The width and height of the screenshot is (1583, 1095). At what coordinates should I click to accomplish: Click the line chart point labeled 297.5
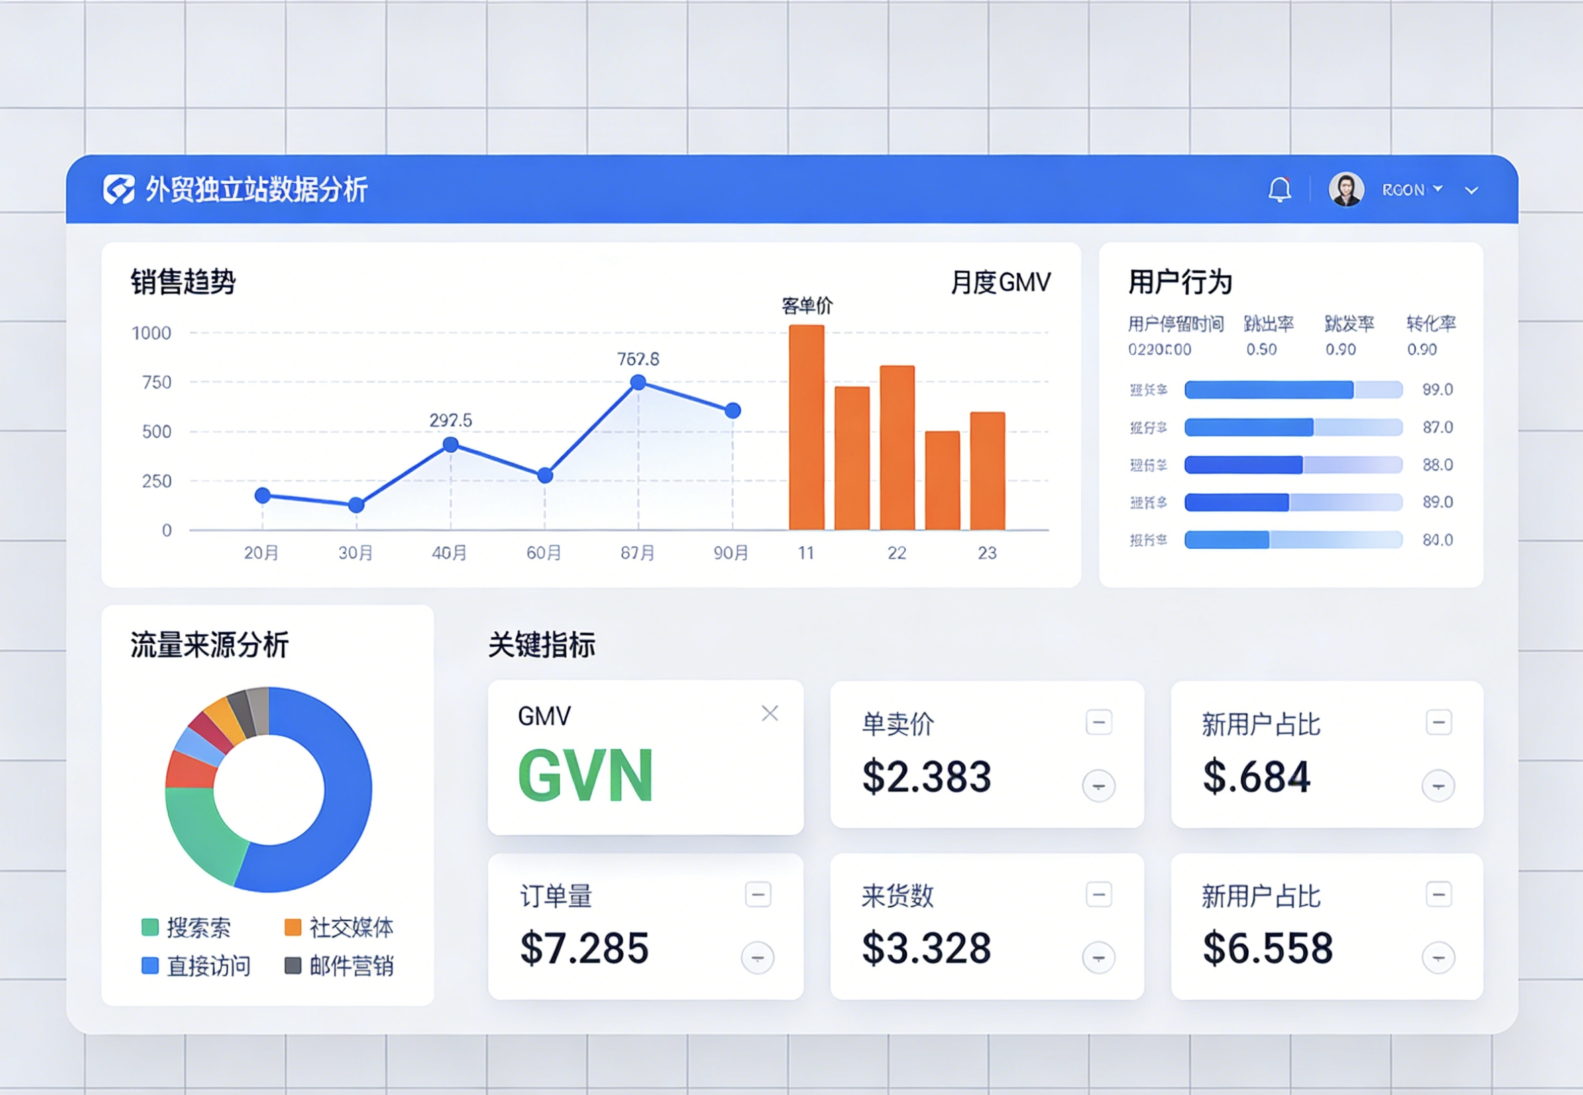(451, 445)
